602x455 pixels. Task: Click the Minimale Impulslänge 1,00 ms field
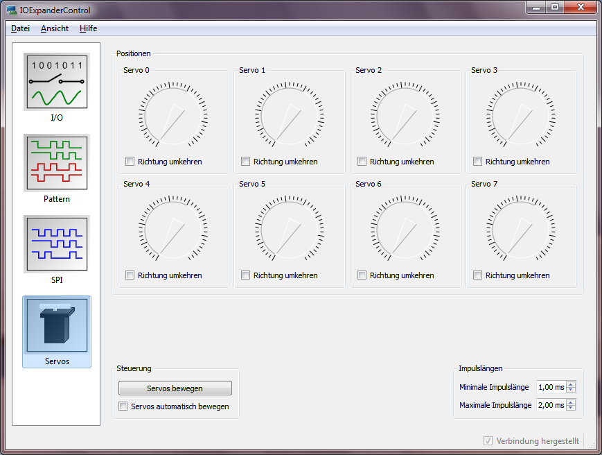click(551, 387)
